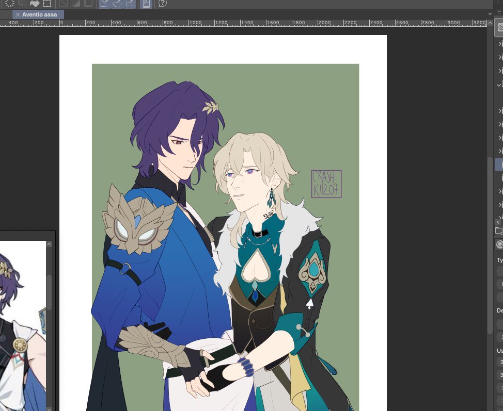
Task: Click the new folder icon in right palette
Action: pyautogui.click(x=499, y=231)
